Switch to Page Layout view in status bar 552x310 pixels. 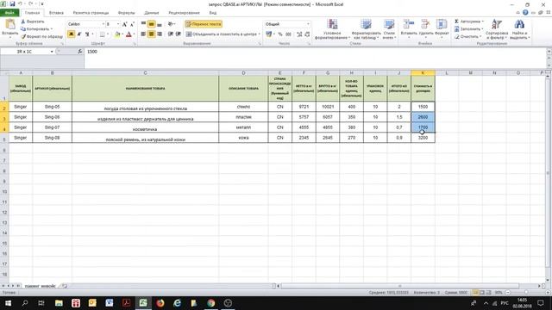482,293
